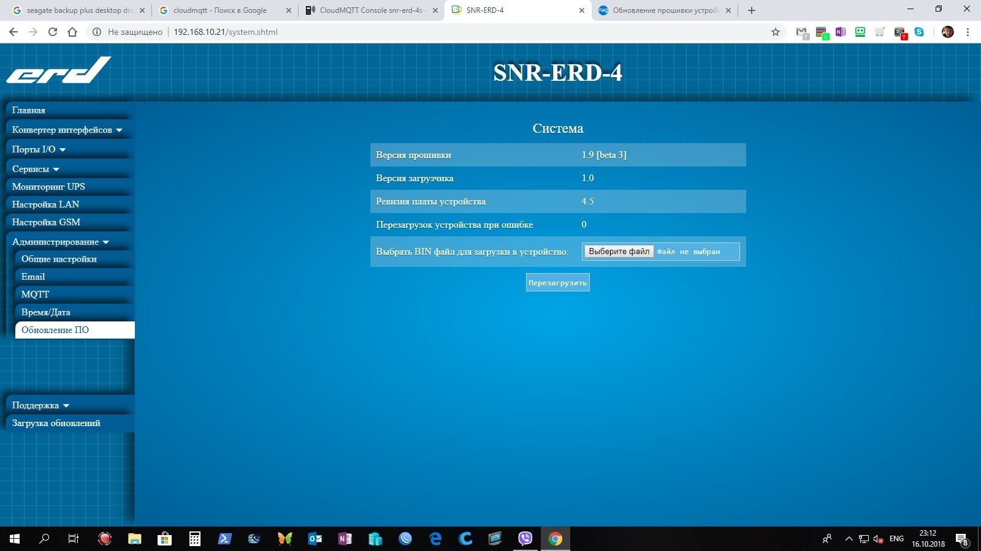
Task: Click the 'Файл не выбран' file status
Action: click(689, 252)
